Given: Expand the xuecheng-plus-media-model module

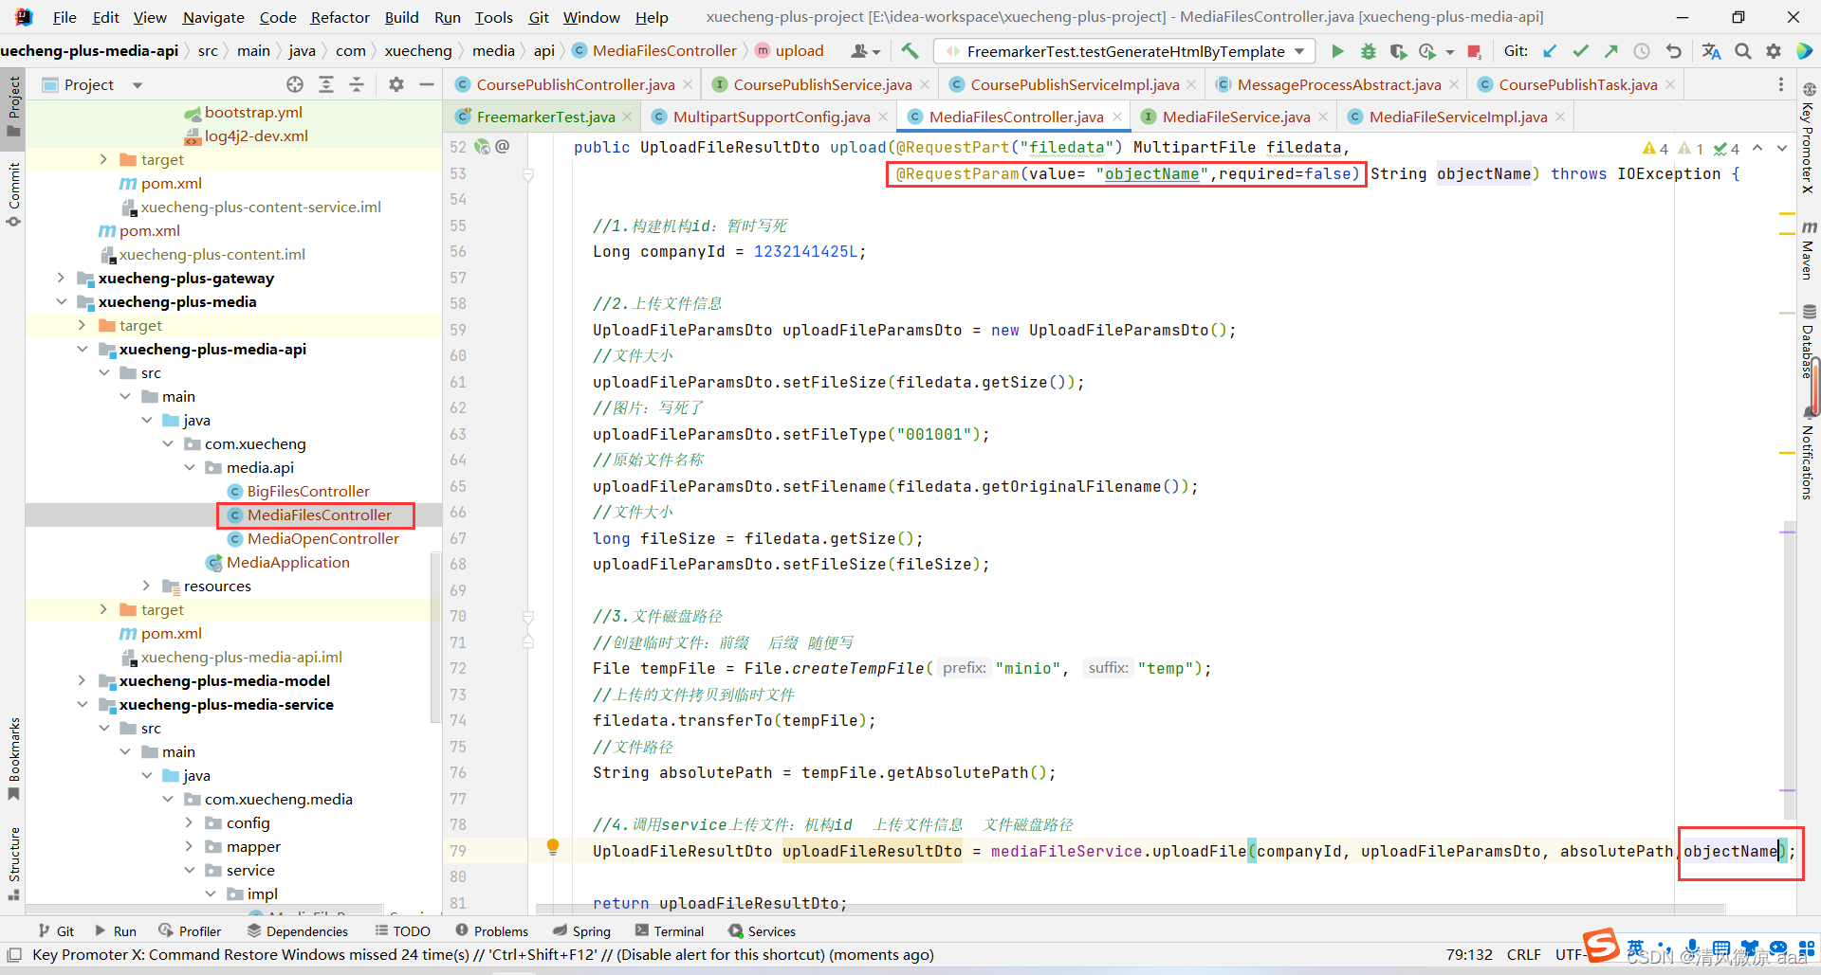Looking at the screenshot, I should (83, 680).
